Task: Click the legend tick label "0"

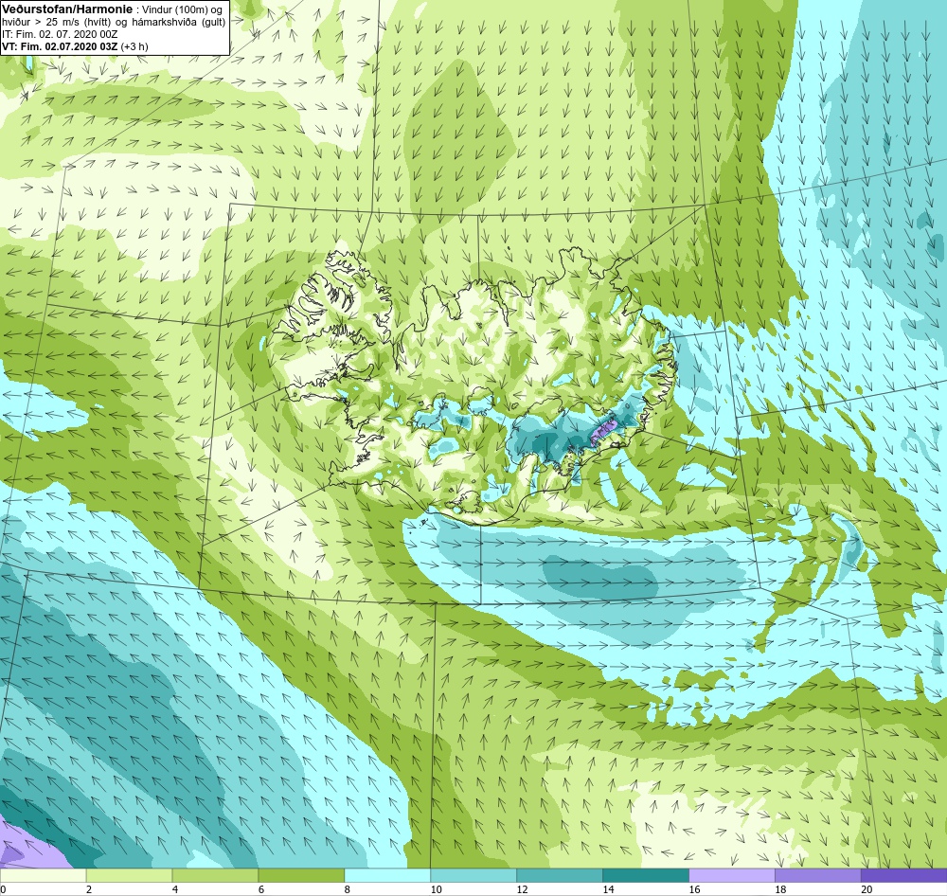Action: (x=3, y=889)
